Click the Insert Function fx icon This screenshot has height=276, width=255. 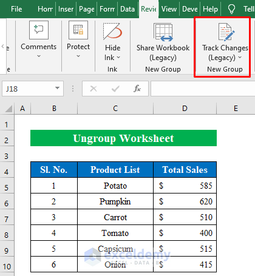click(x=137, y=89)
